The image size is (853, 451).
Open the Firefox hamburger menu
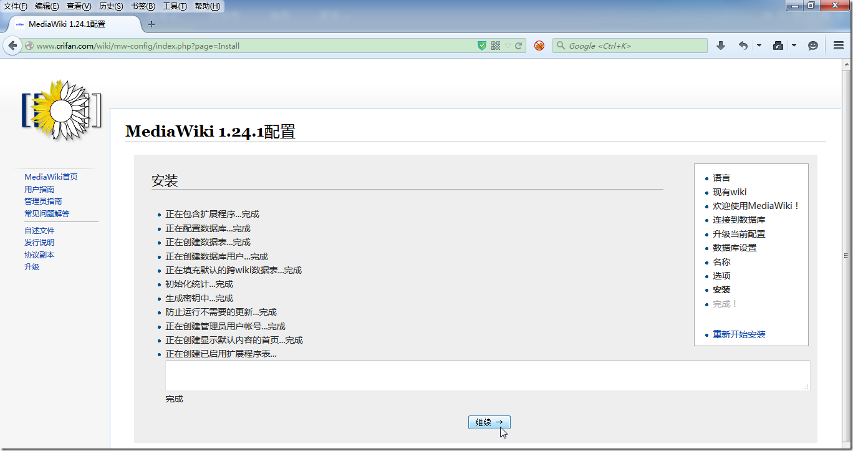pos(839,46)
